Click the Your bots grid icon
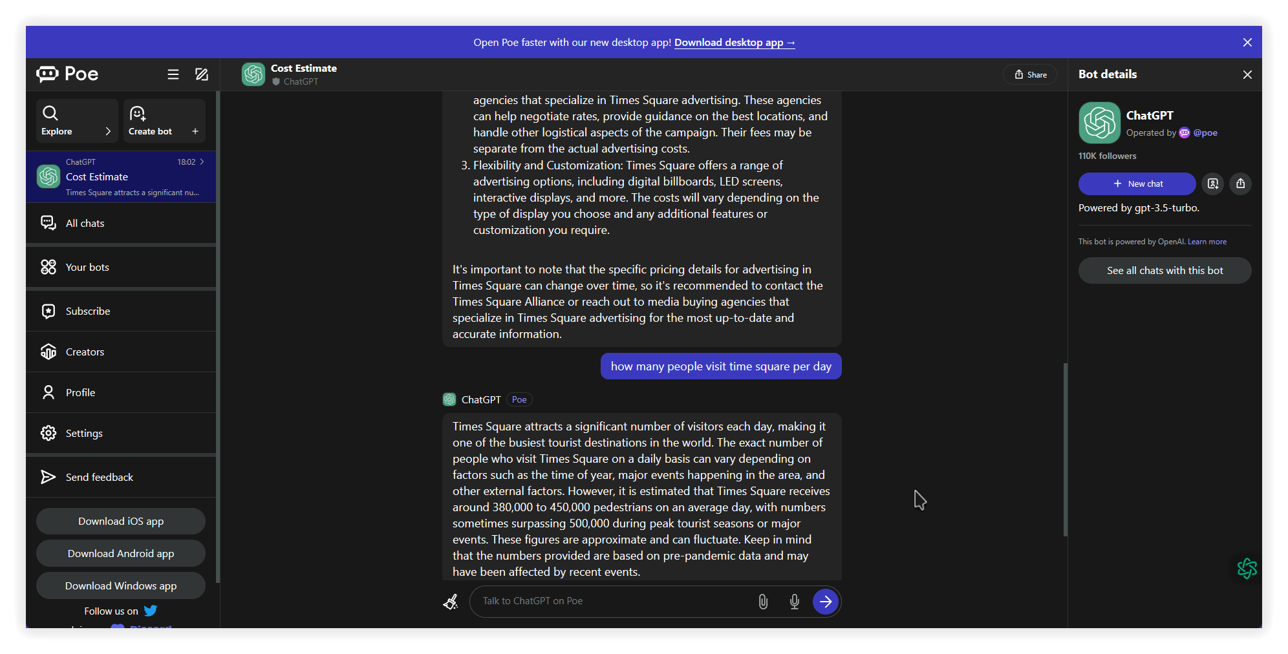The width and height of the screenshot is (1288, 654). [48, 267]
